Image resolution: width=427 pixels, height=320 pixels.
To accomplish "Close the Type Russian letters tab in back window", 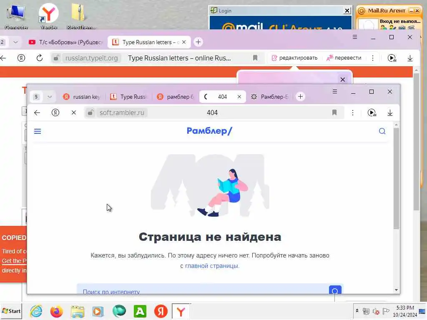I will coord(184,42).
